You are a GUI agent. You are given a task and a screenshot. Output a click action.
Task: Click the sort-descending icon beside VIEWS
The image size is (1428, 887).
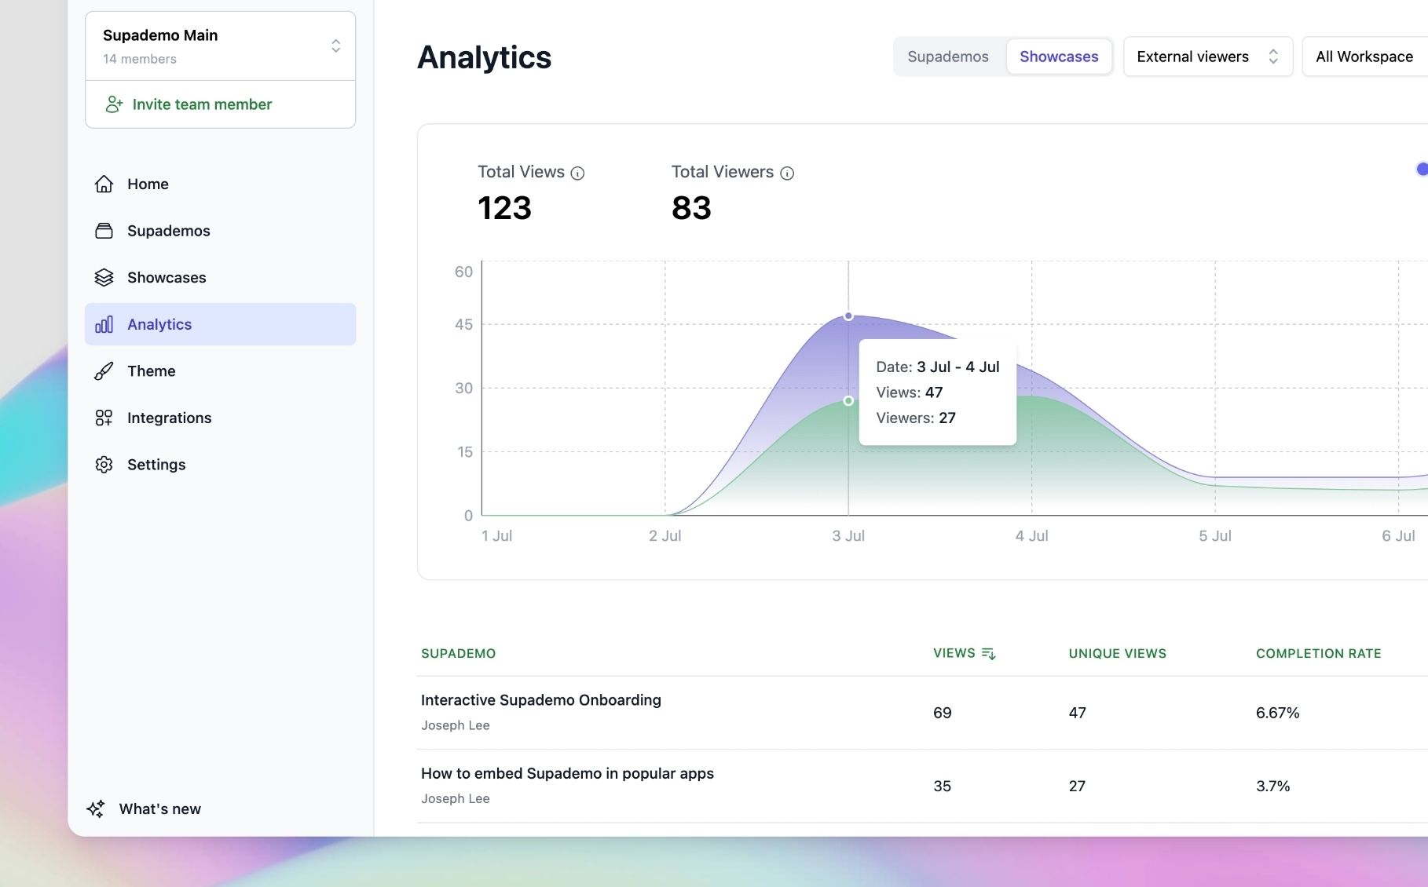pos(989,654)
